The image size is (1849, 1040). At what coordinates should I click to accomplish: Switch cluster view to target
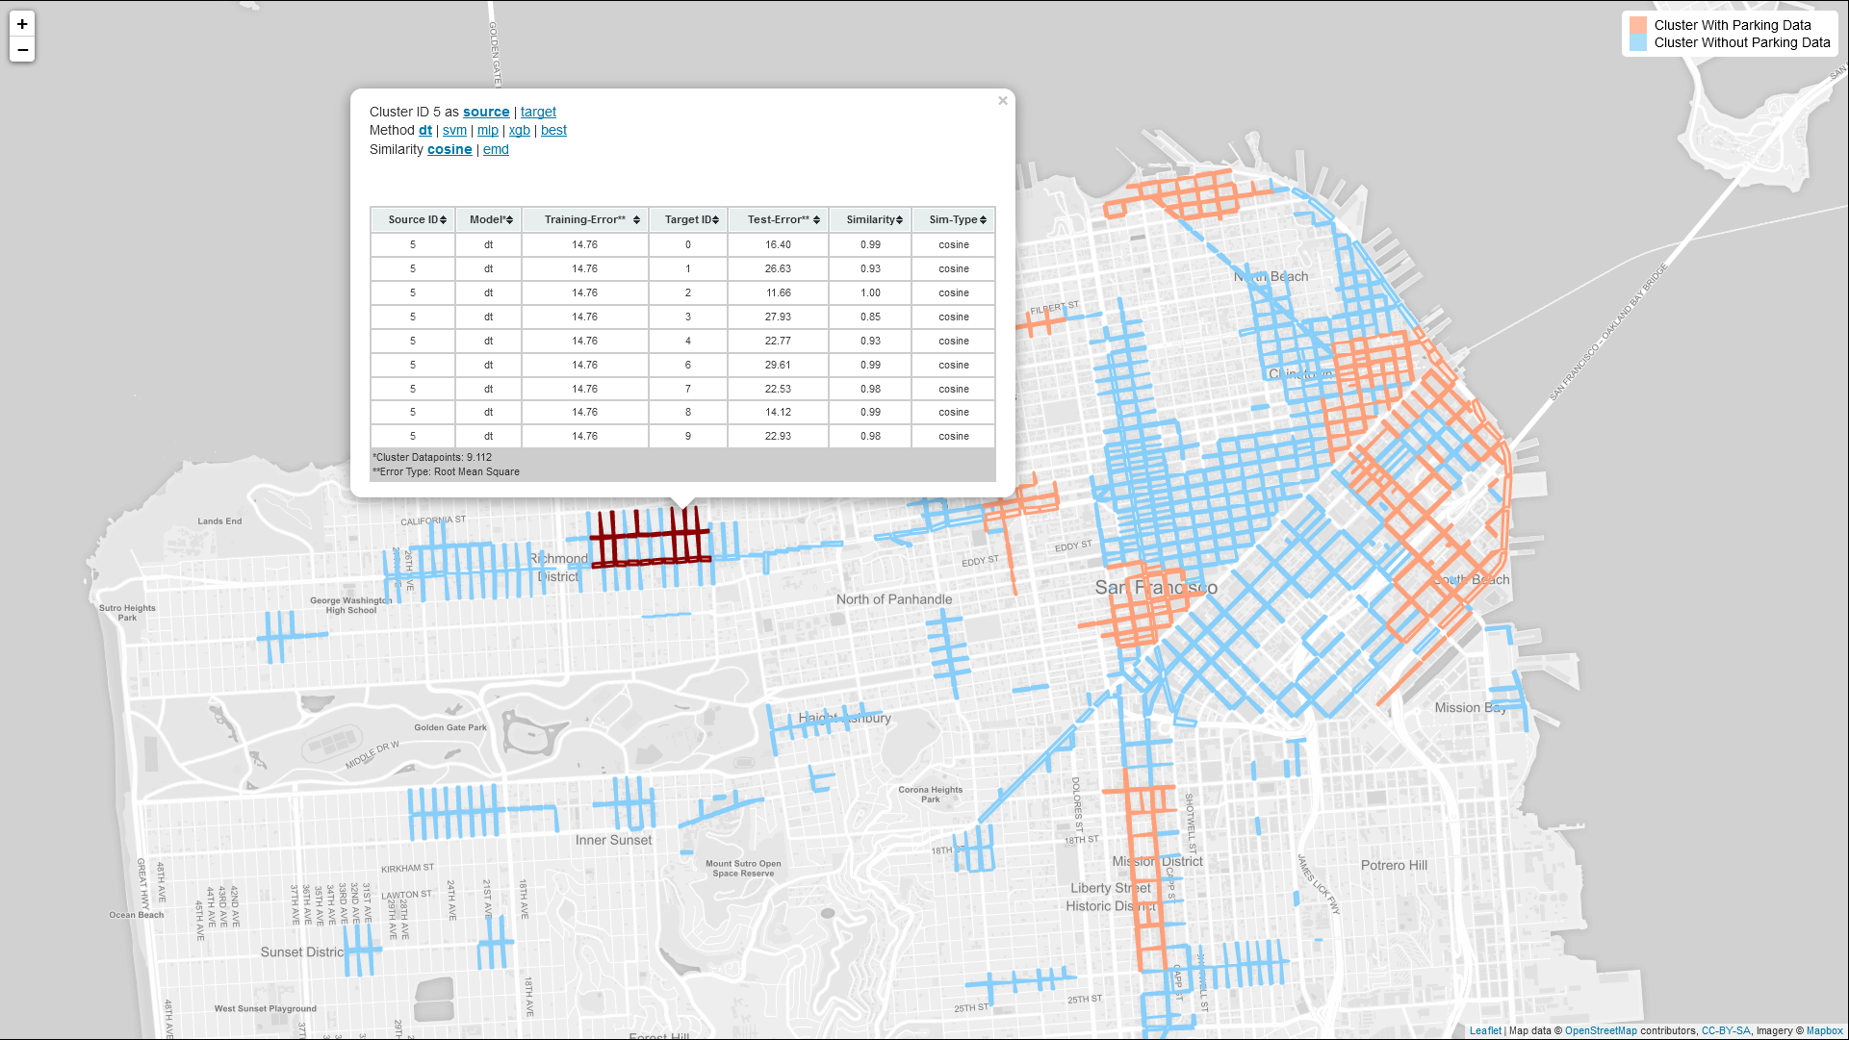(x=538, y=112)
